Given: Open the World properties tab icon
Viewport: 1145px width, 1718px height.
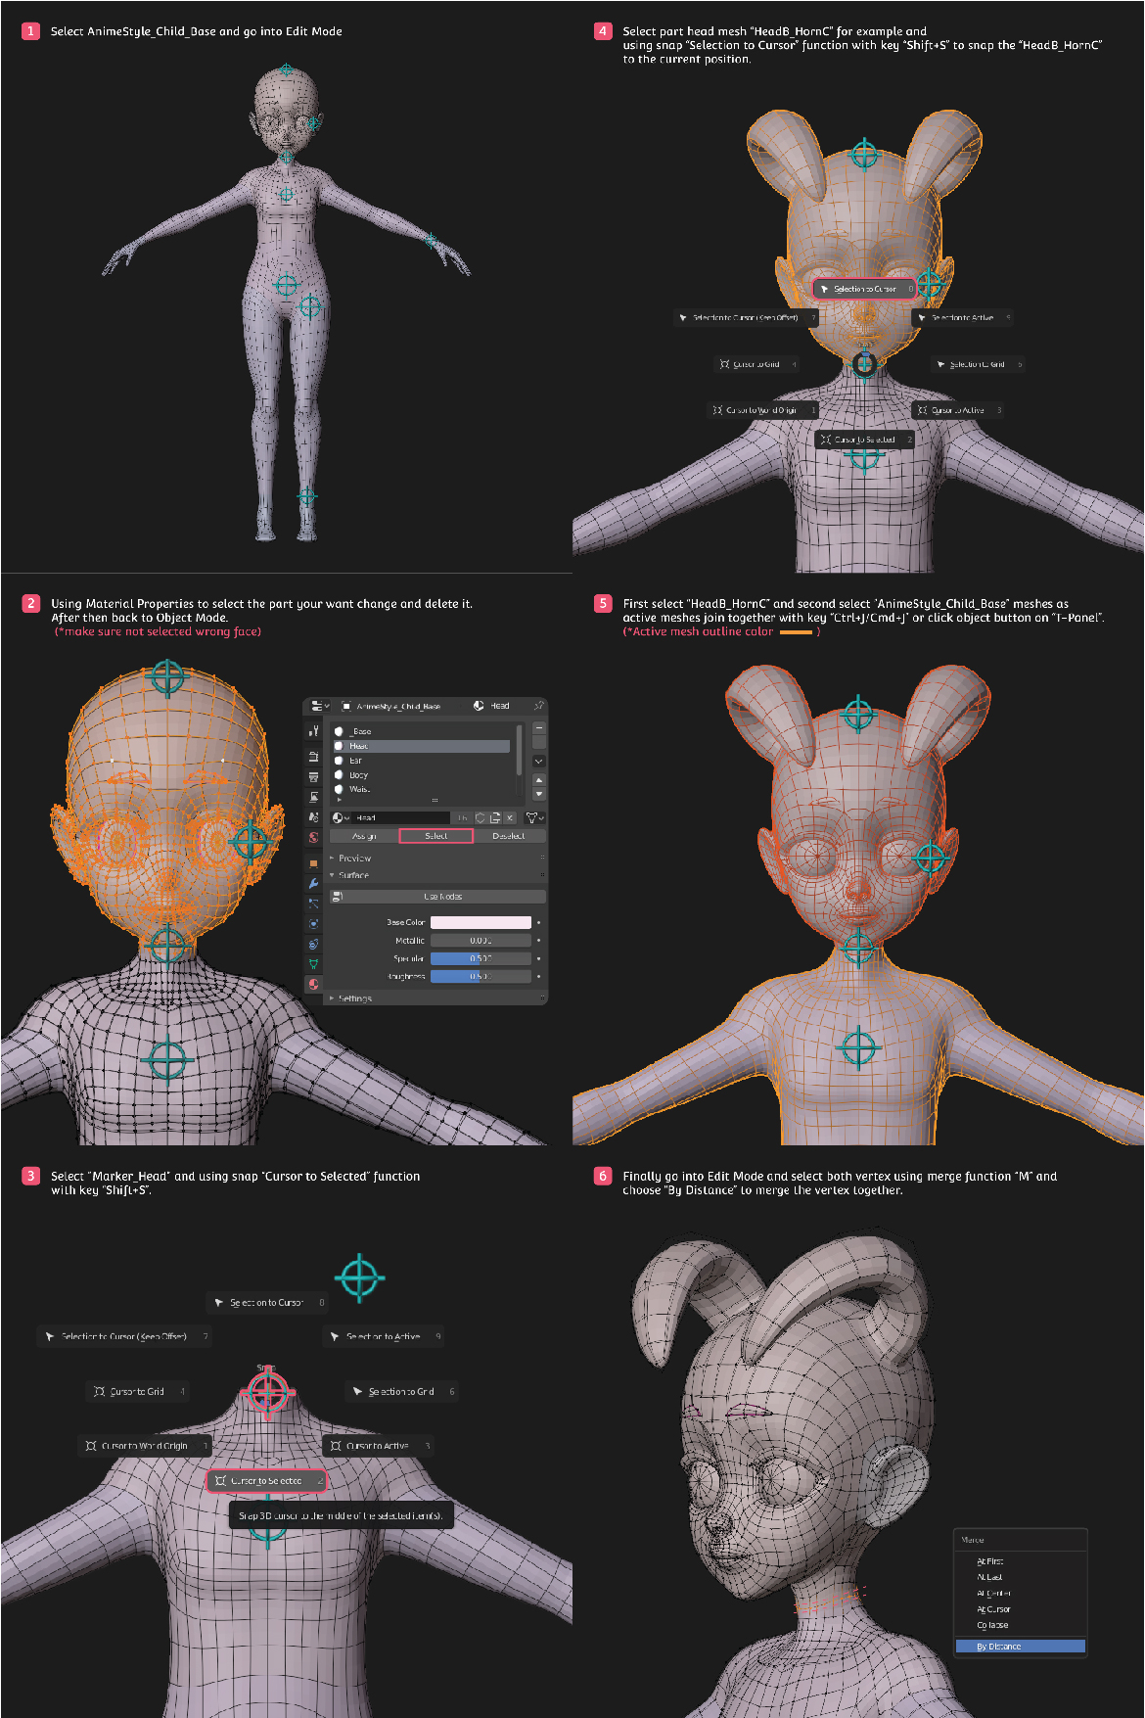Looking at the screenshot, I should [313, 837].
